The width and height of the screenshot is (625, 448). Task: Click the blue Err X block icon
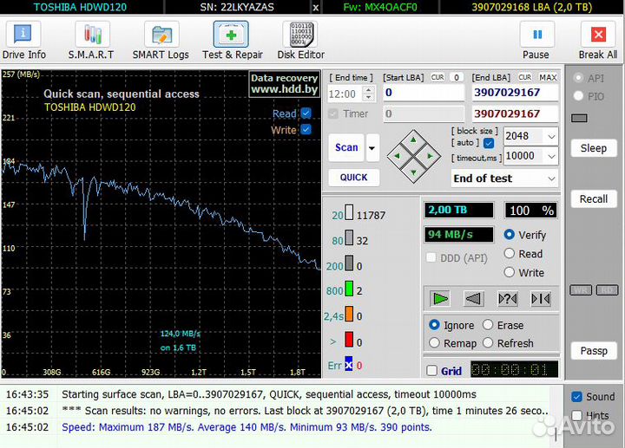pos(349,364)
